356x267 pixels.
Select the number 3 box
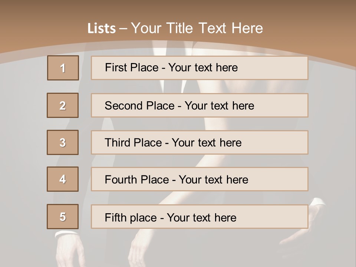click(x=63, y=142)
